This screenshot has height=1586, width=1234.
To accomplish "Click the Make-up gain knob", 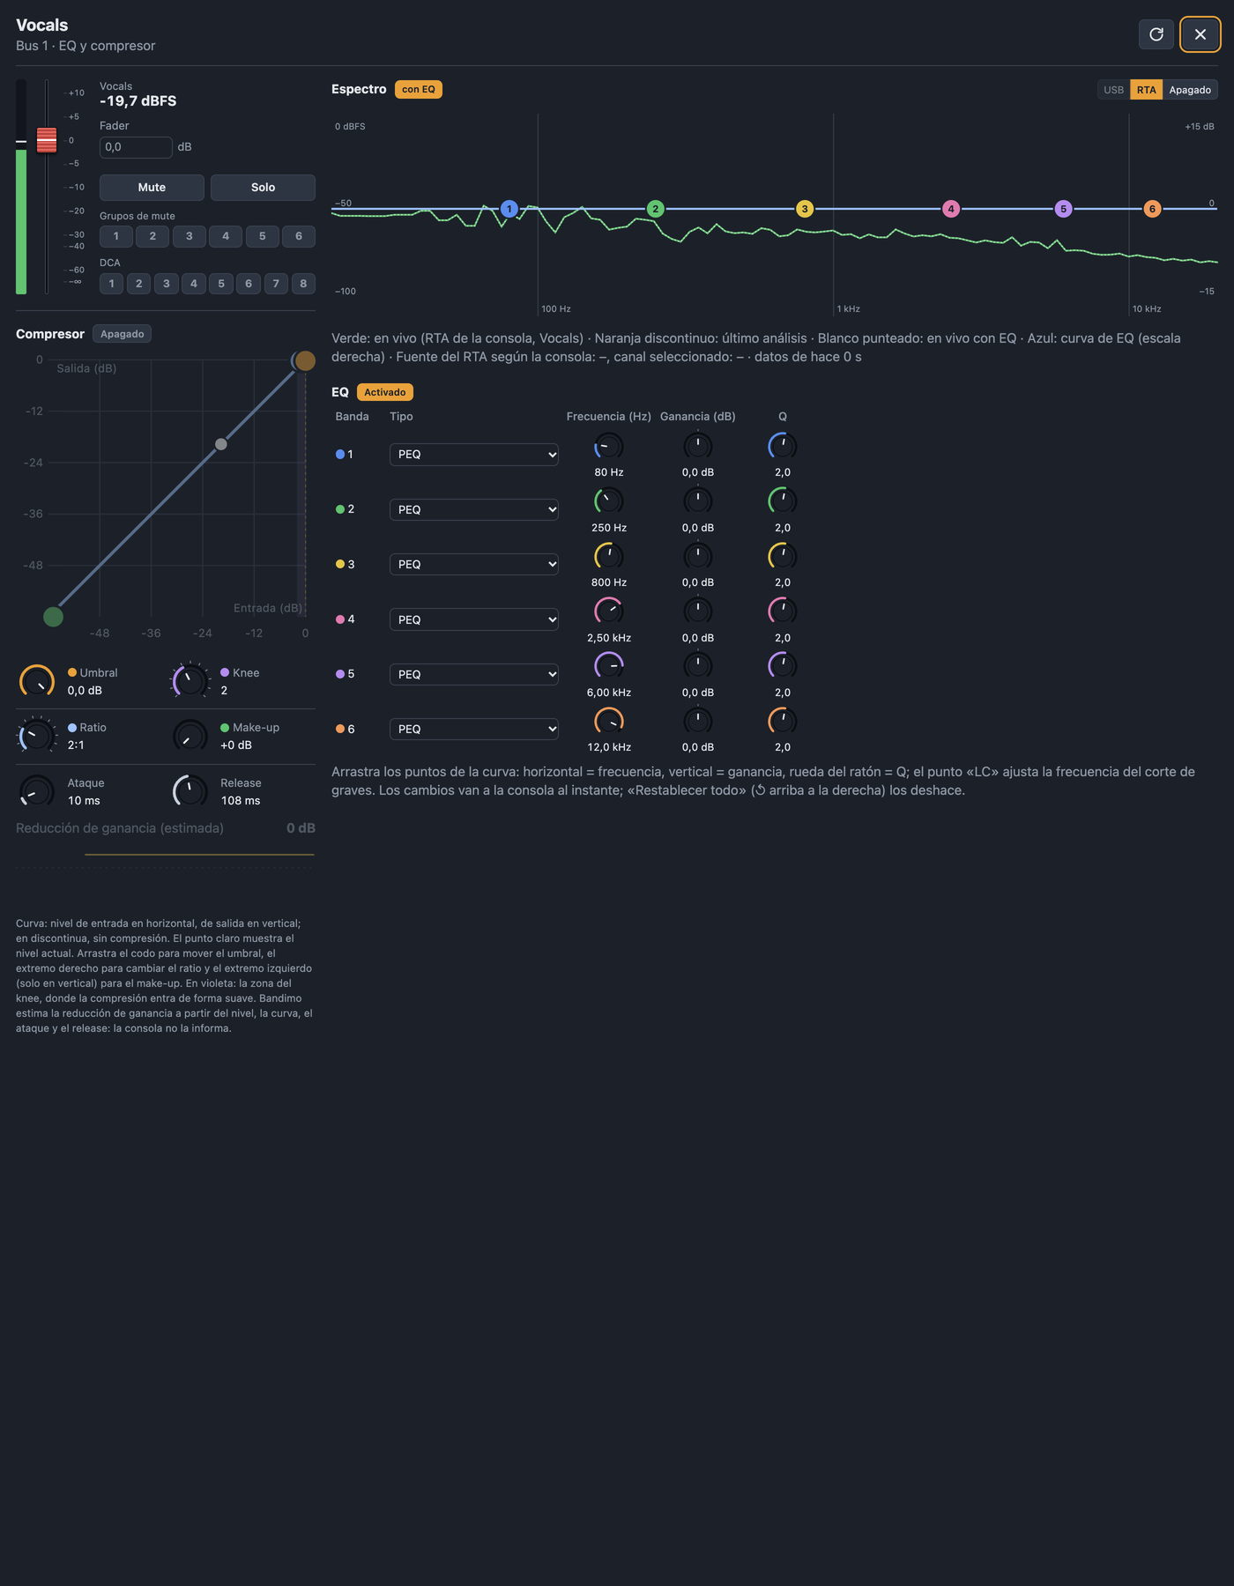I will click(190, 736).
